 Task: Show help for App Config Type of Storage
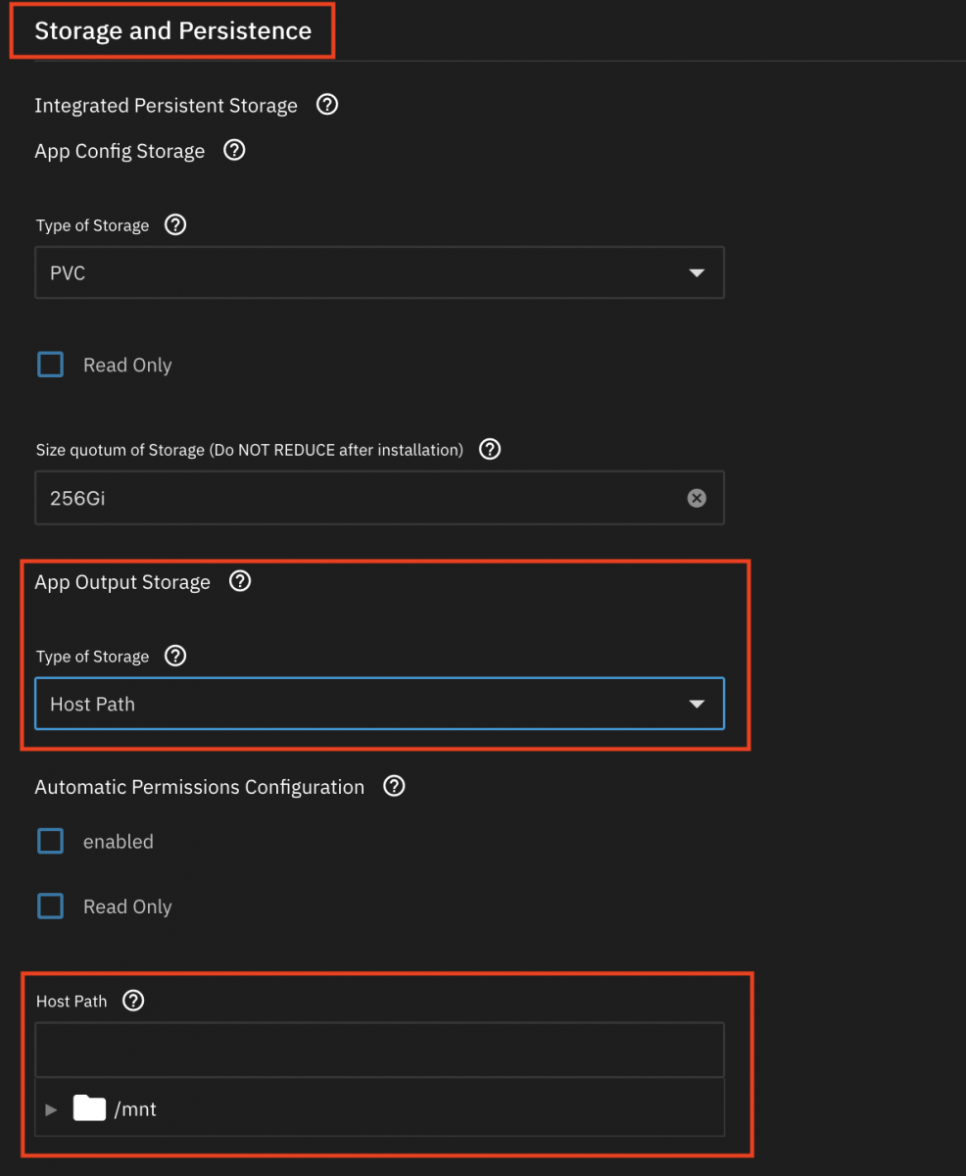click(175, 225)
